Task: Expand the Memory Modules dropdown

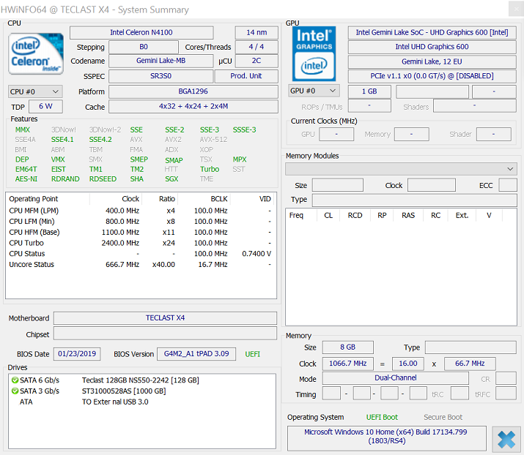Action: [401, 169]
